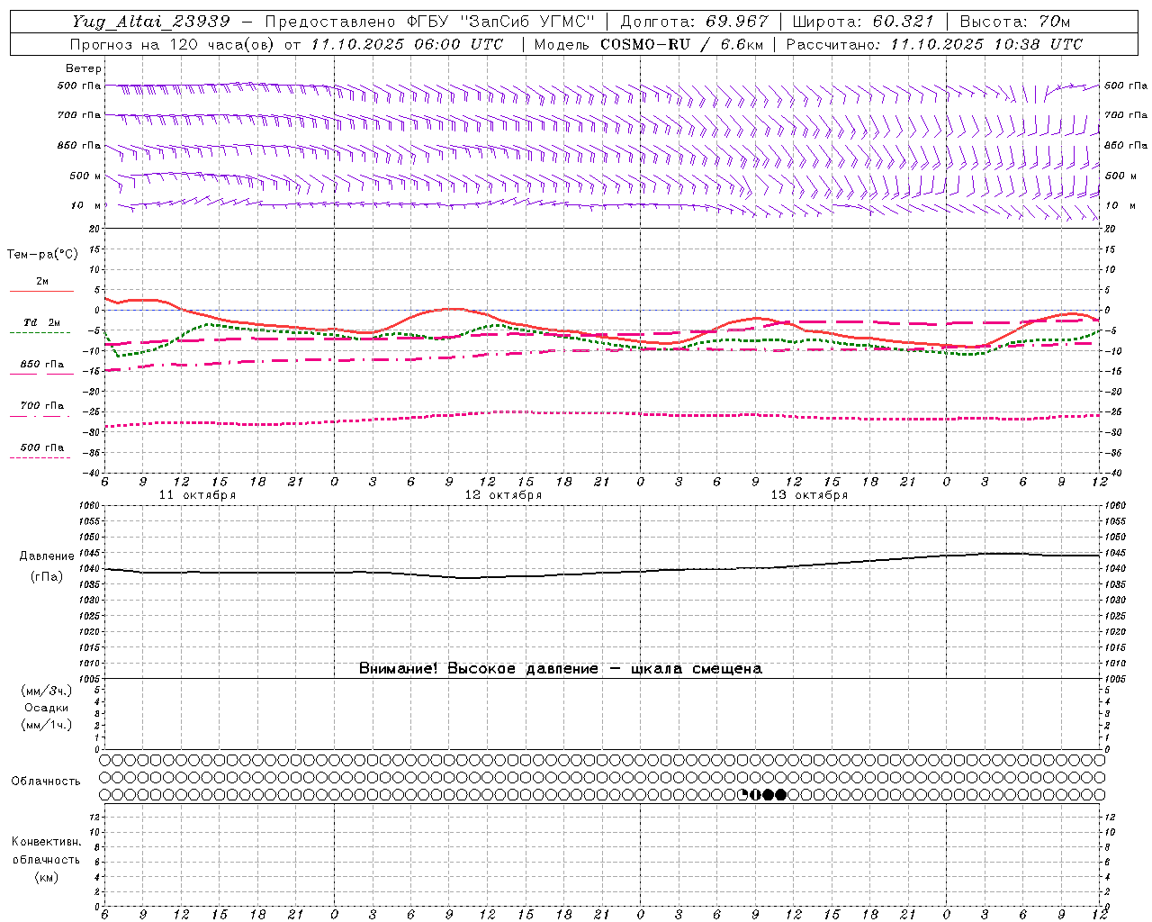Click the 12 октября date label
The image size is (1152, 922).
503,494
